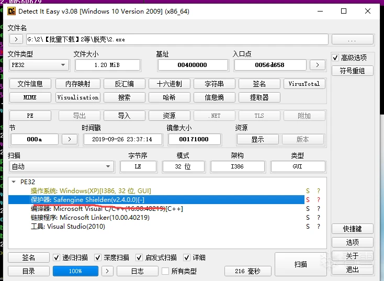Open the PE structure button
Viewport: 384px width, 281px height.
pos(30,116)
